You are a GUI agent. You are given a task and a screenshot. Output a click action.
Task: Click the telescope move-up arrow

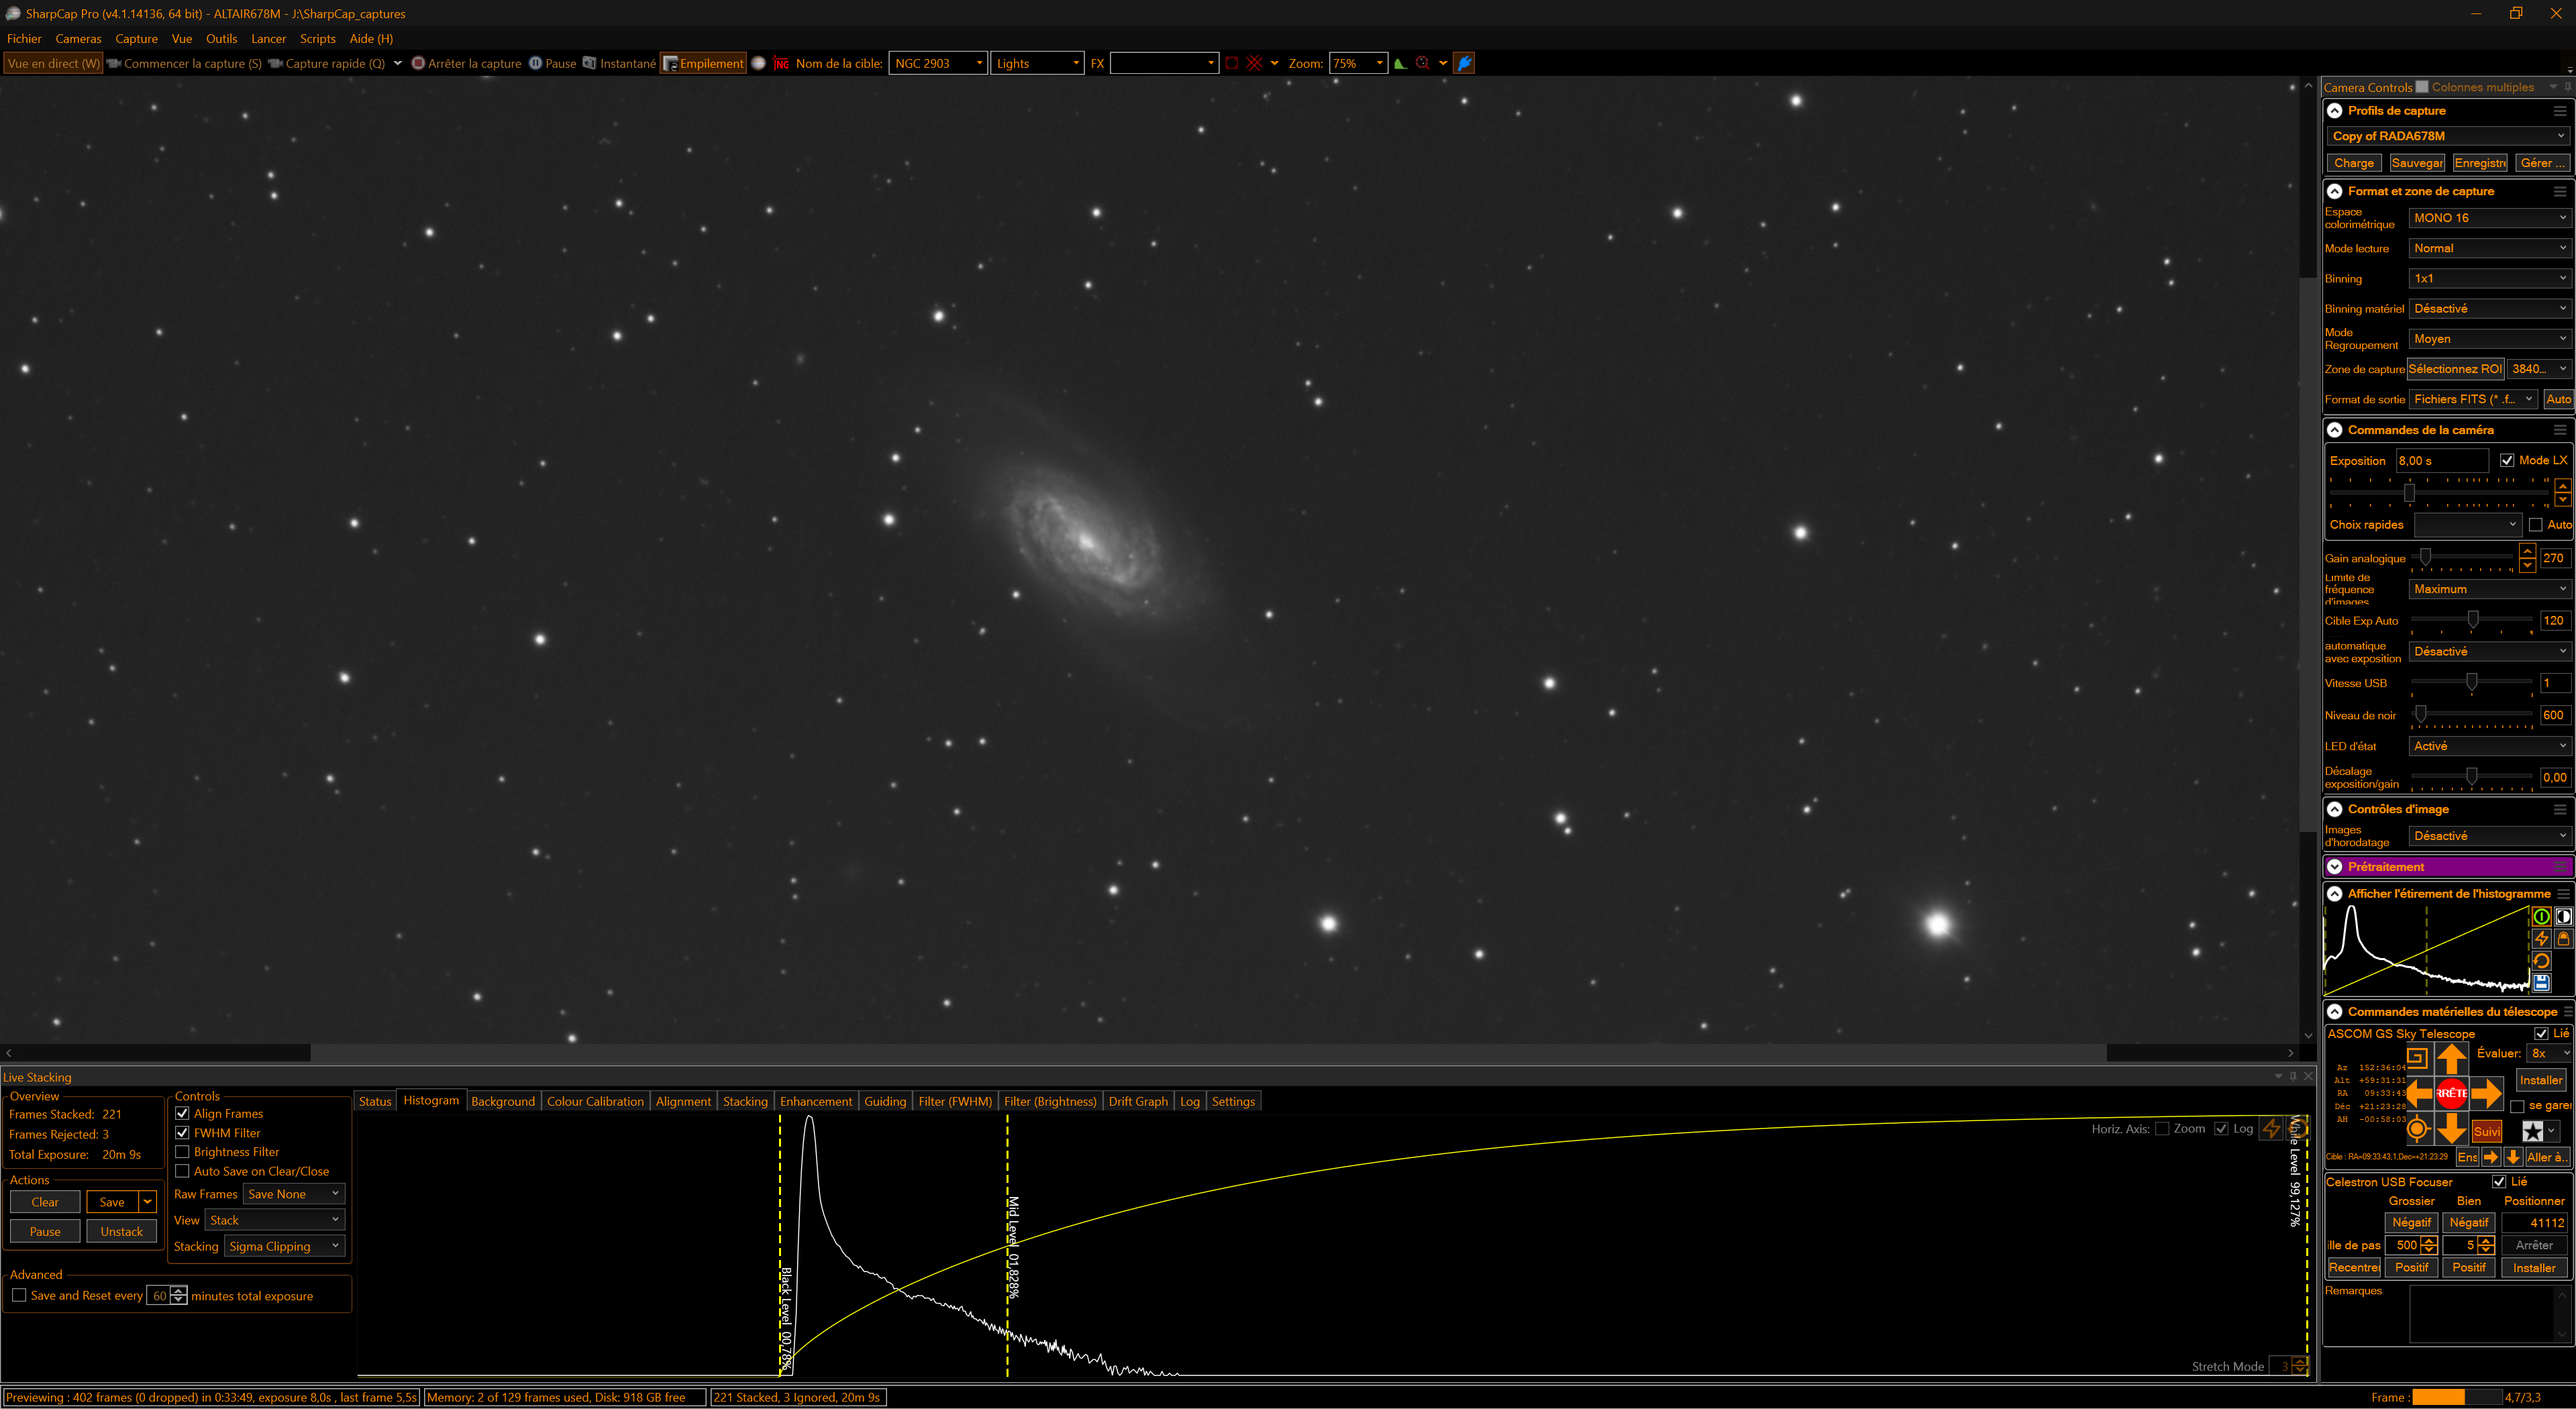(2451, 1058)
